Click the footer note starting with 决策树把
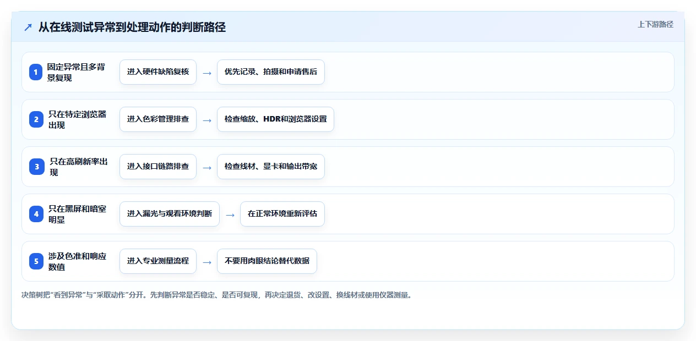 pos(216,295)
